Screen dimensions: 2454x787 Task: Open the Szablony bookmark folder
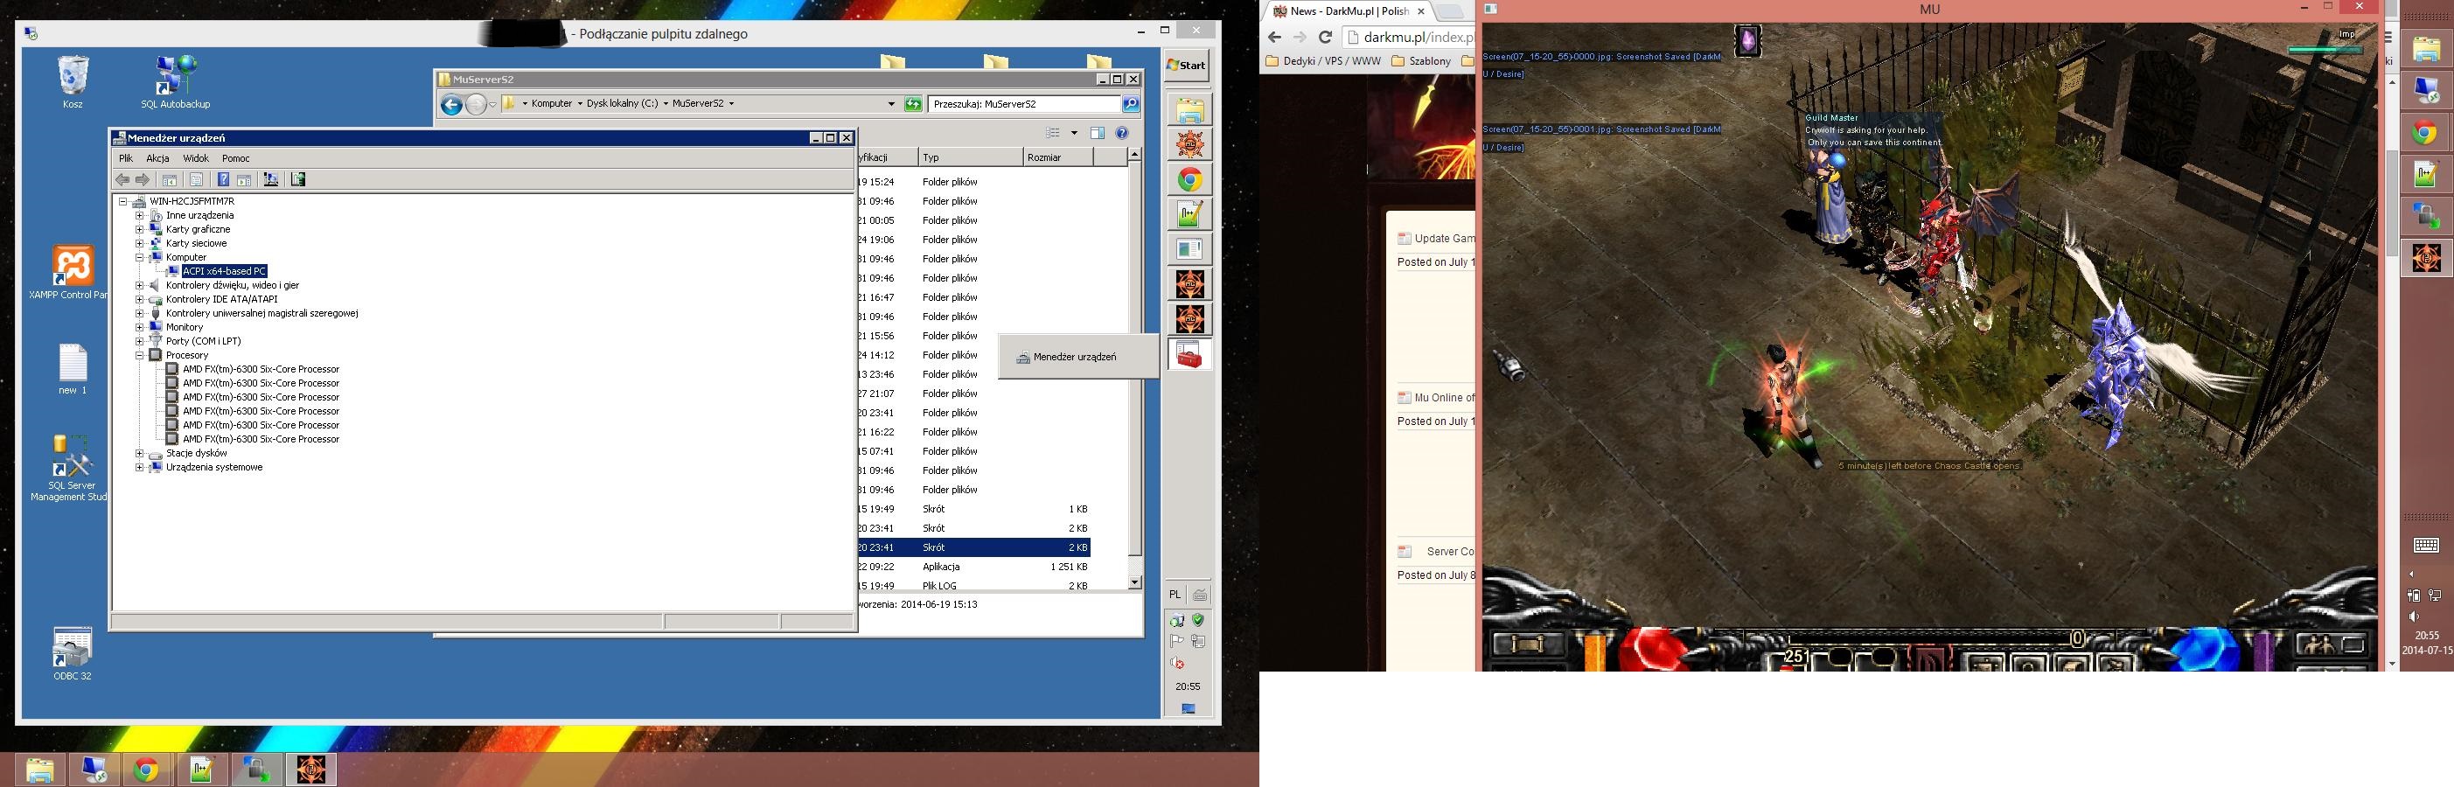1421,61
